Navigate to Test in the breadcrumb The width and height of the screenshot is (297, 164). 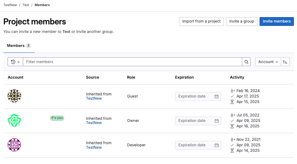26,5
